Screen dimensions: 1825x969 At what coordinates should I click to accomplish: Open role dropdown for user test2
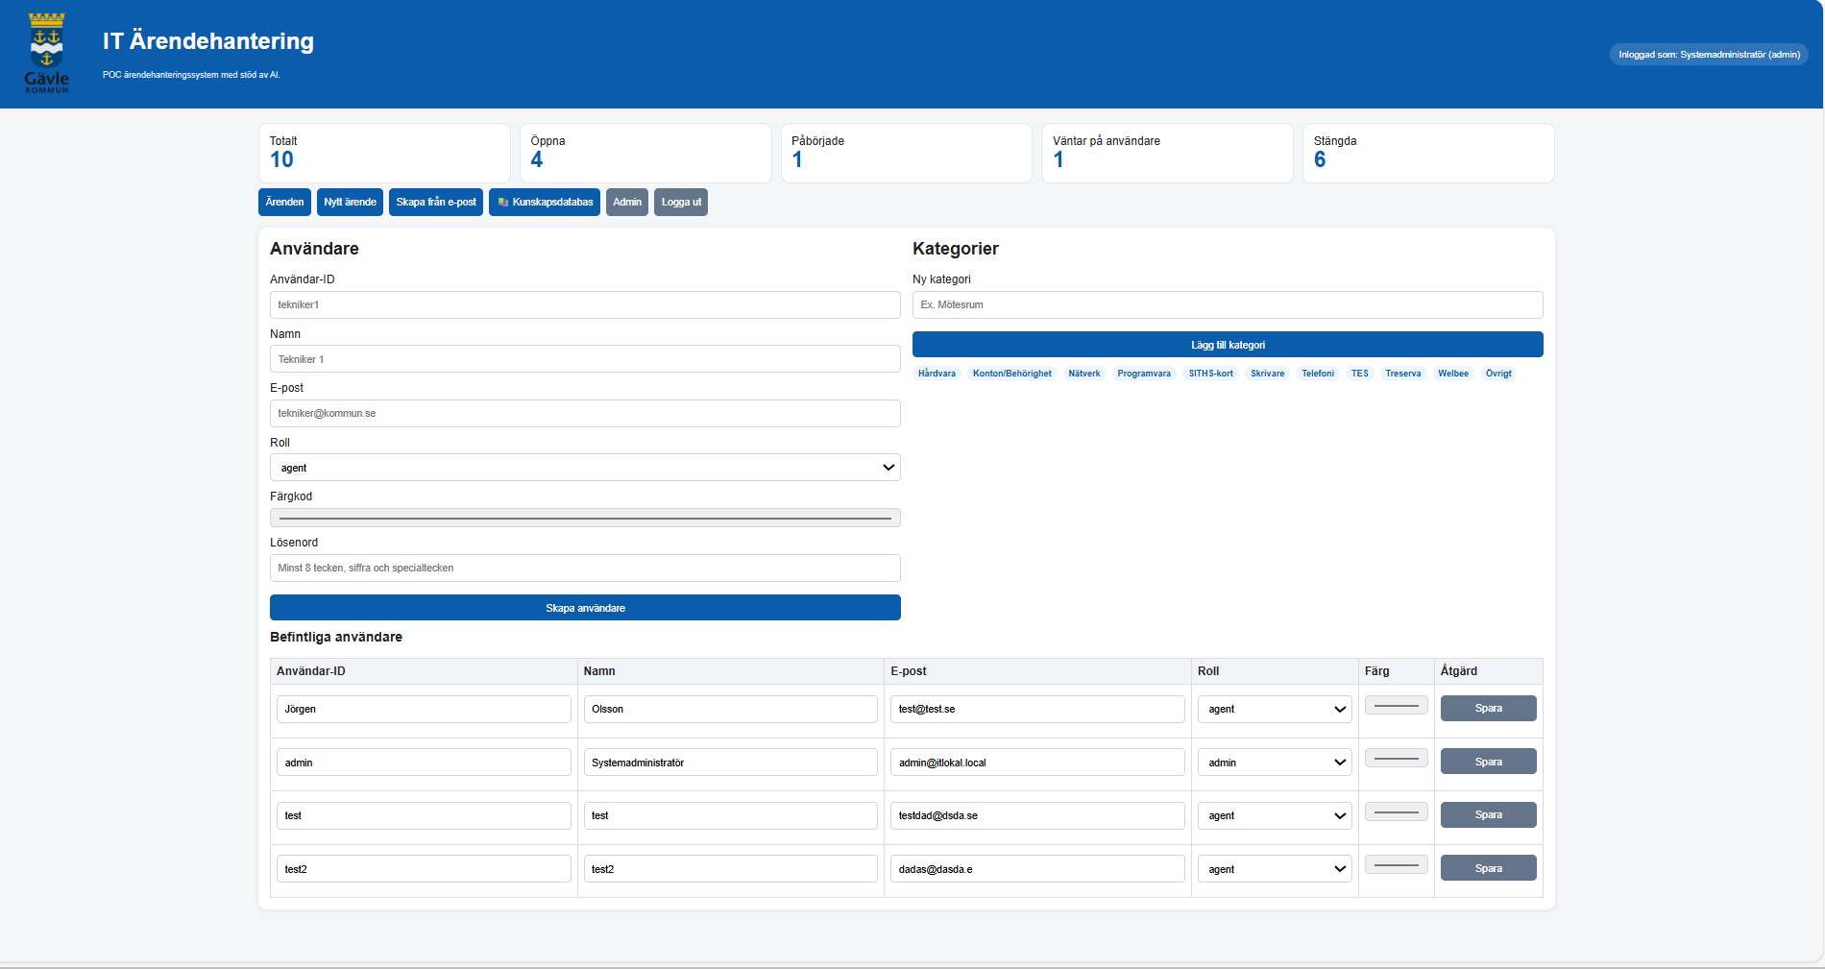pos(1275,869)
